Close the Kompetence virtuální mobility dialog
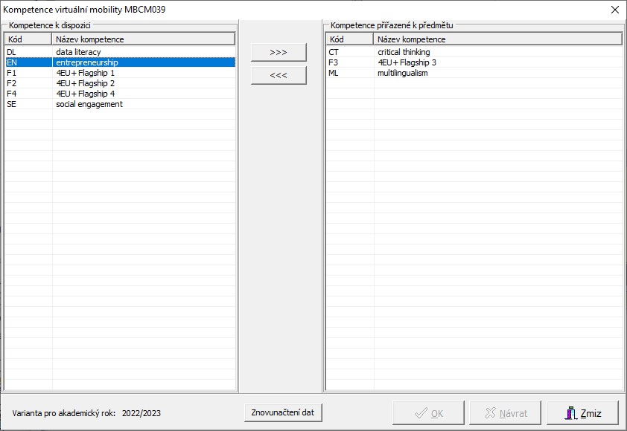 614,10
